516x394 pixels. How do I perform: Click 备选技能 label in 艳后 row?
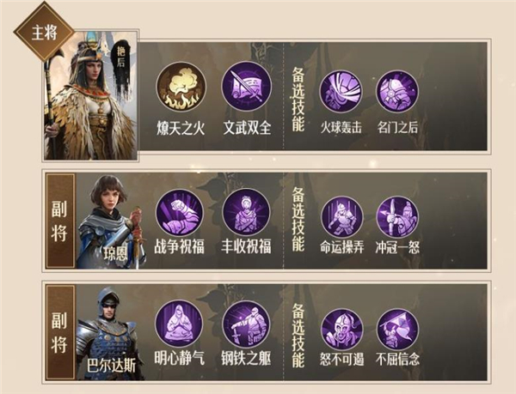coord(298,100)
